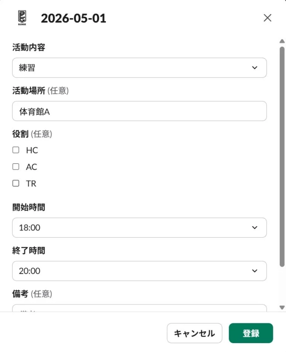The width and height of the screenshot is (286, 352).
Task: Click the scrollbar up arrow
Action: pyautogui.click(x=282, y=40)
